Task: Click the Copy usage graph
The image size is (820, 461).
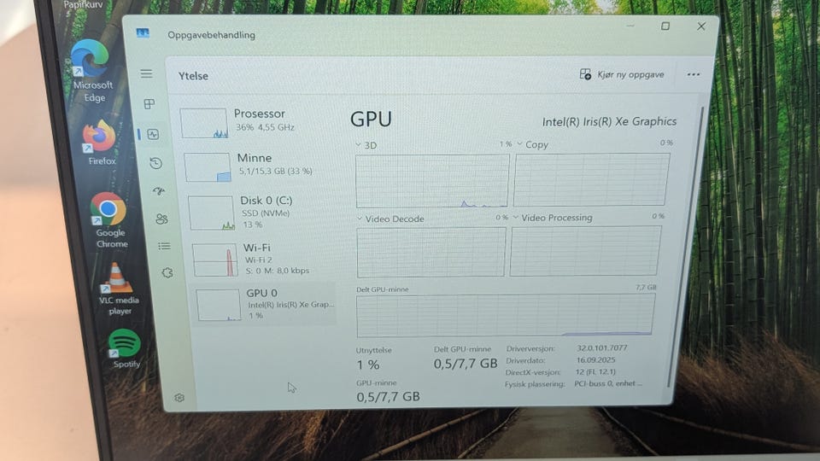Action: [591, 179]
